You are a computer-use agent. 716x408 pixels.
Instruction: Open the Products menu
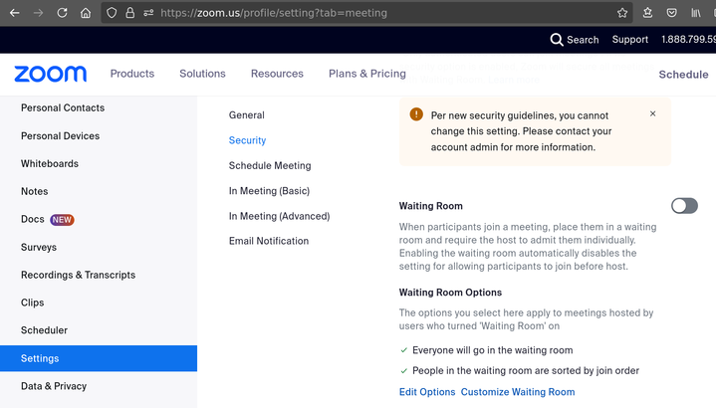(x=132, y=74)
